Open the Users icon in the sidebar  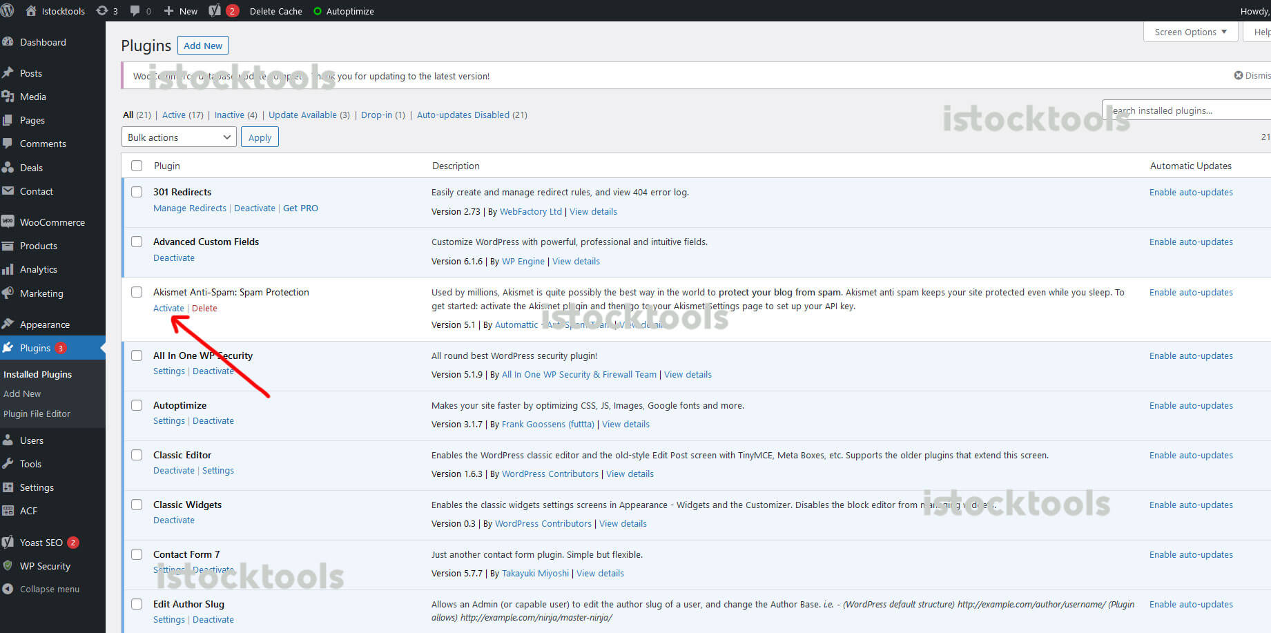tap(8, 440)
